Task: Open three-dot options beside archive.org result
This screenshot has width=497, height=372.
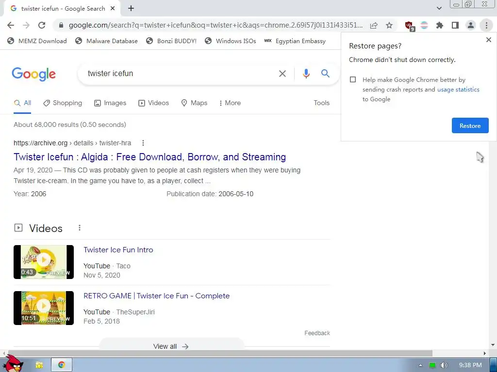Action: click(x=143, y=143)
